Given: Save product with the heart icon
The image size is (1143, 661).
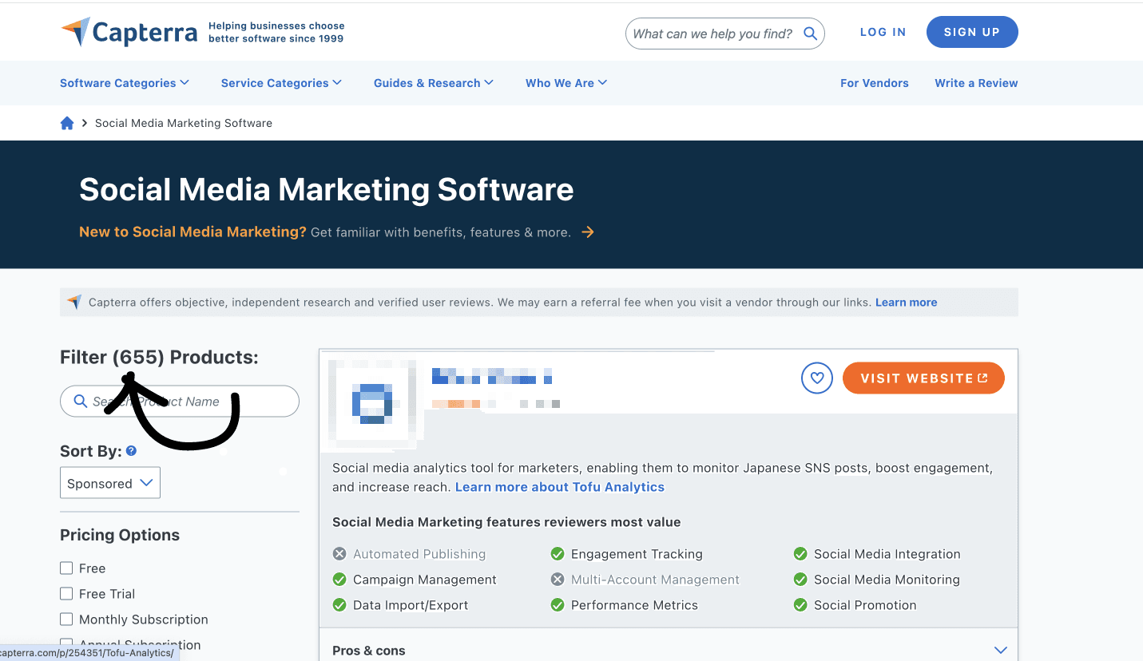Looking at the screenshot, I should pos(816,378).
